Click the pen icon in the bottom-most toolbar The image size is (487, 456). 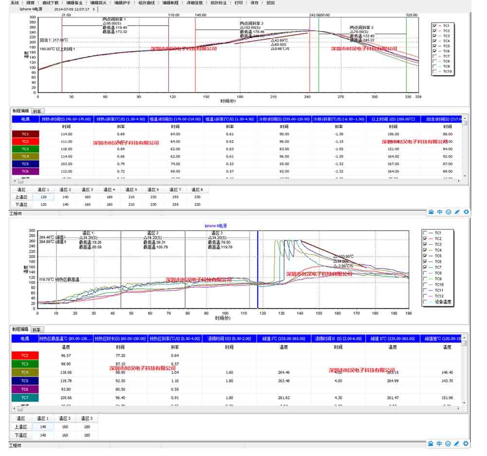click(x=457, y=443)
